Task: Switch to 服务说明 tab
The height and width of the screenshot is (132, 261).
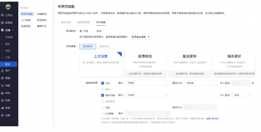Action: coord(66,22)
